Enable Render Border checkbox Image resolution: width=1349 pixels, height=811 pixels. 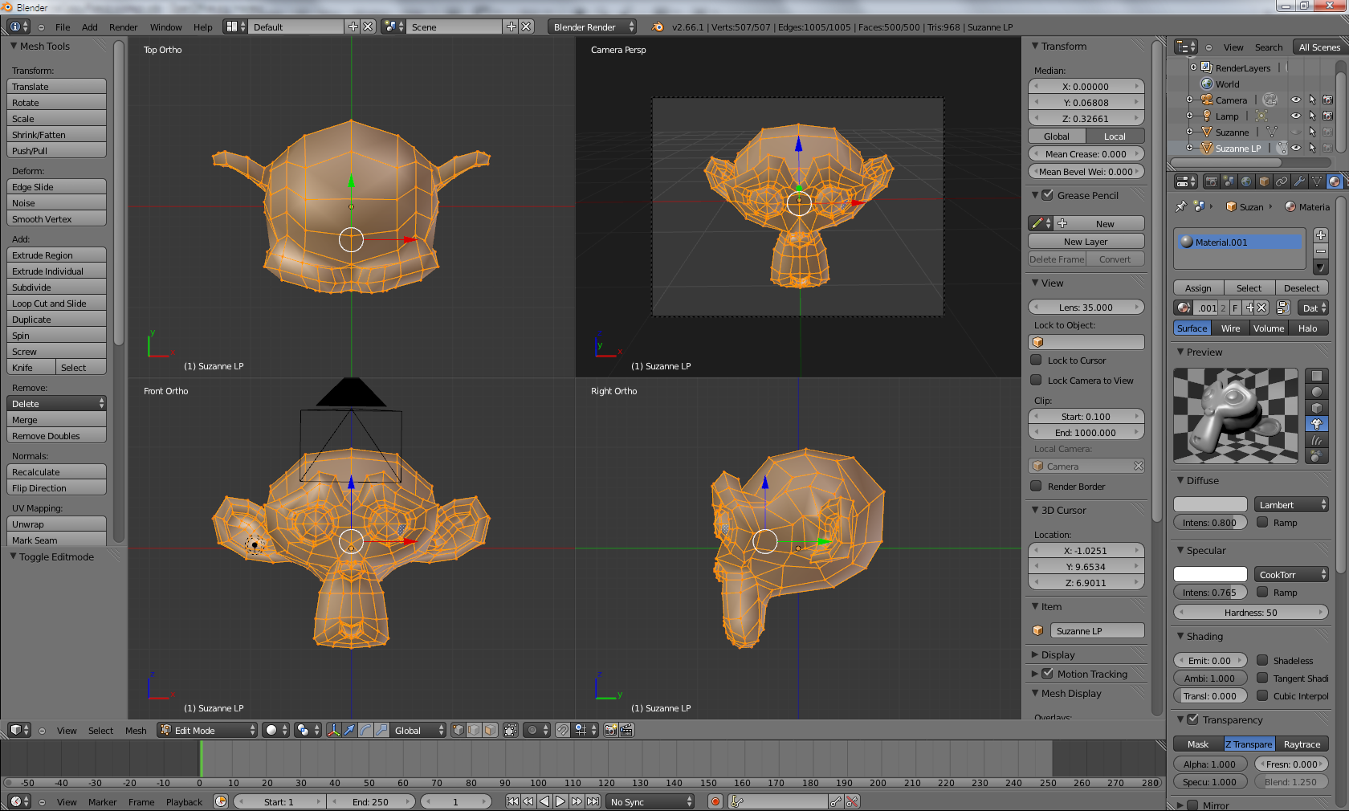1037,487
